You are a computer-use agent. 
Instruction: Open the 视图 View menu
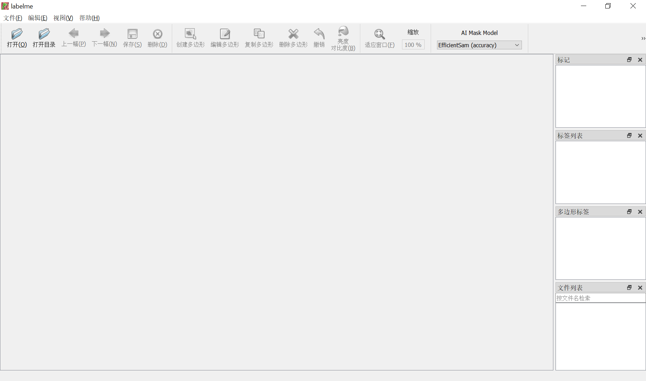[63, 18]
